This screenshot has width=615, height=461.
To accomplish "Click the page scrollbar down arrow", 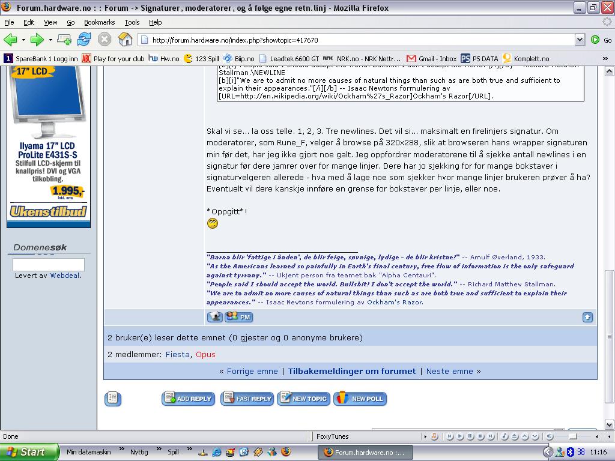I will coord(609,424).
